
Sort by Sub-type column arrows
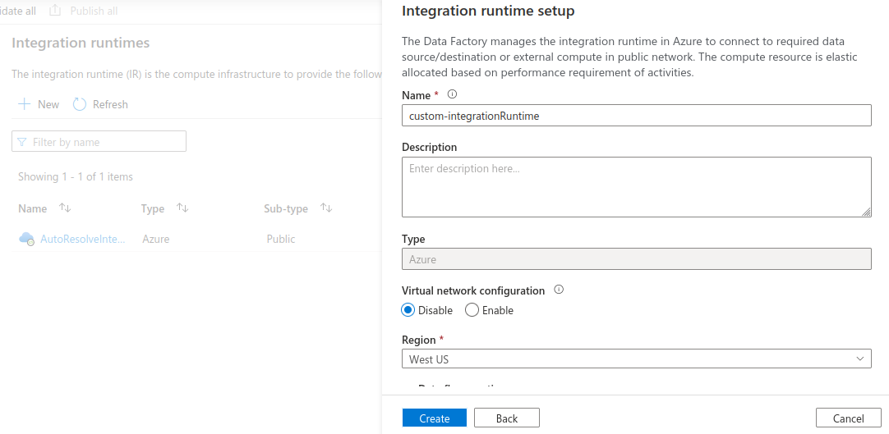click(x=326, y=208)
